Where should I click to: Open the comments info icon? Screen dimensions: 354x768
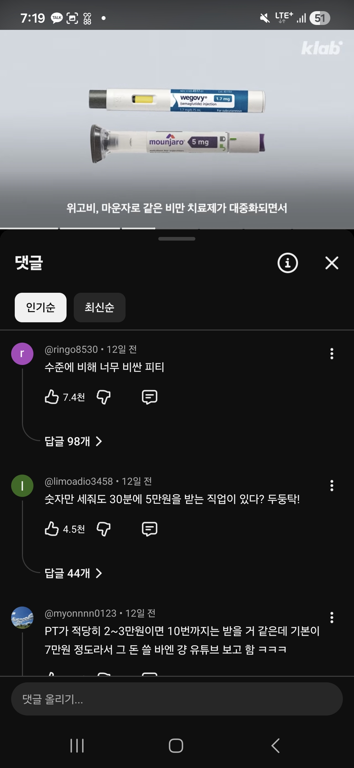click(287, 263)
